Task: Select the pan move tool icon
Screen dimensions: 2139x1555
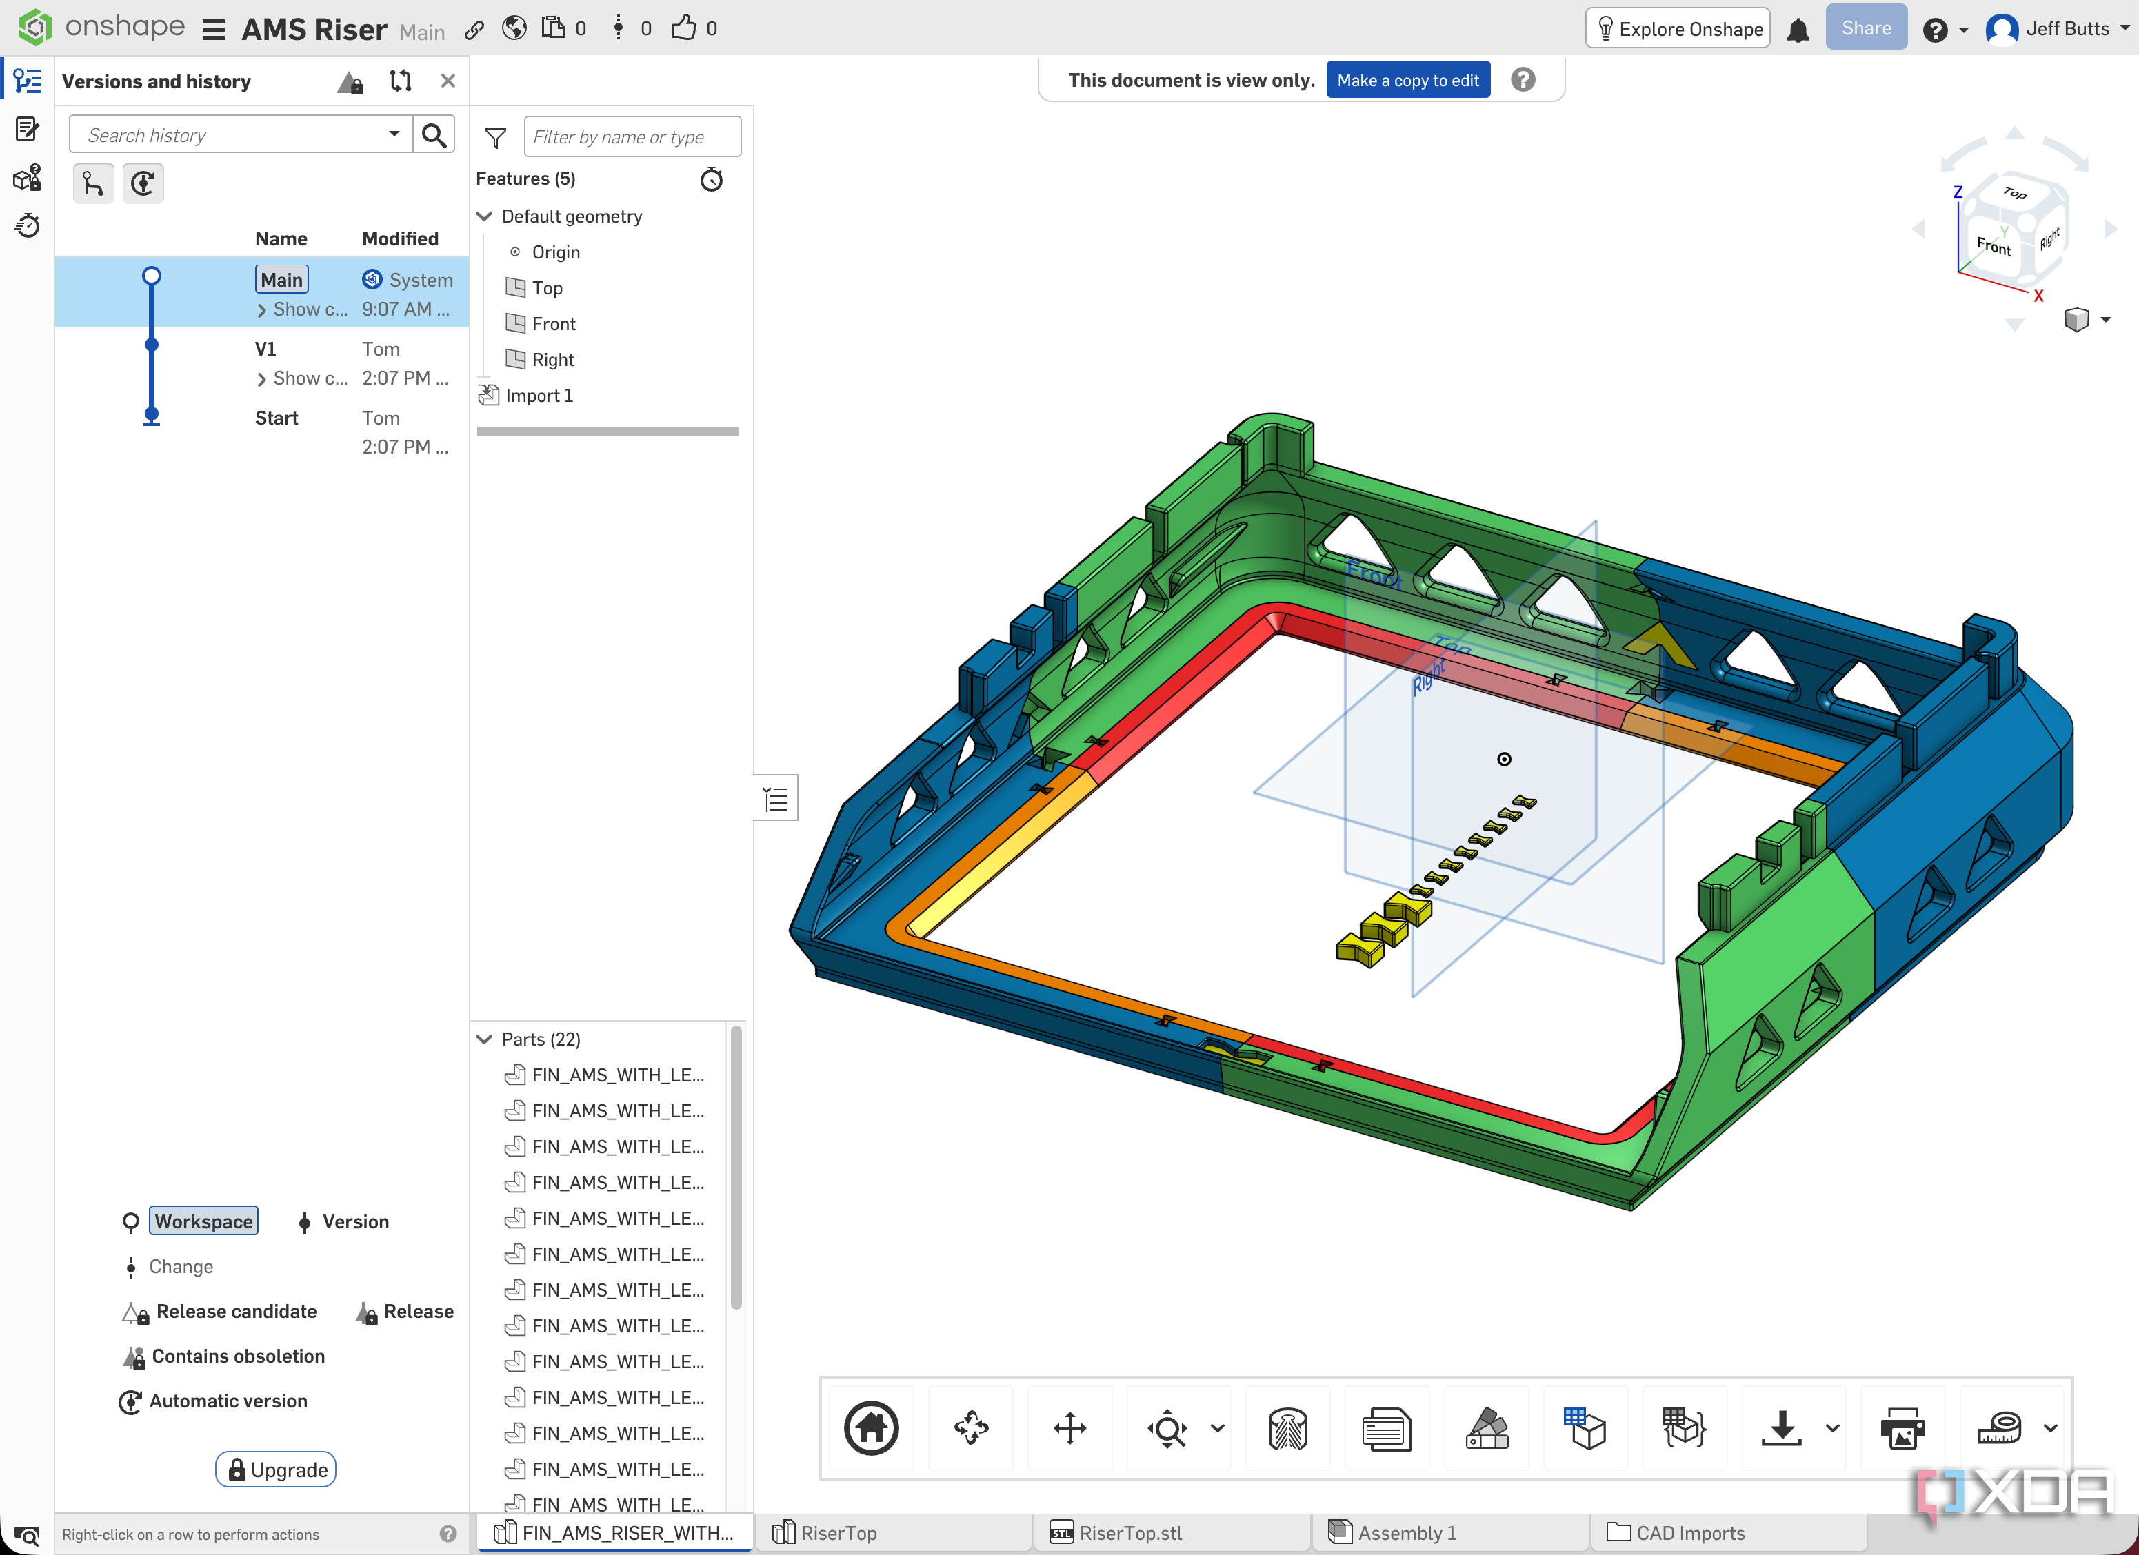Action: click(1069, 1427)
